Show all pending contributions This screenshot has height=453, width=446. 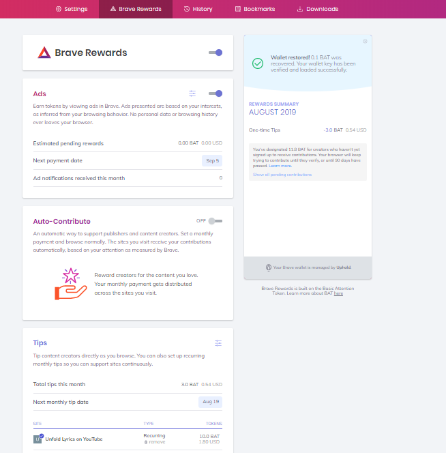tap(282, 175)
